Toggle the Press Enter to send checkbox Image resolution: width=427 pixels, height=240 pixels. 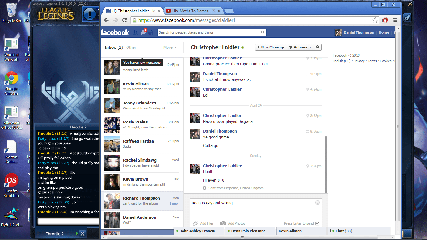pyautogui.click(x=317, y=223)
